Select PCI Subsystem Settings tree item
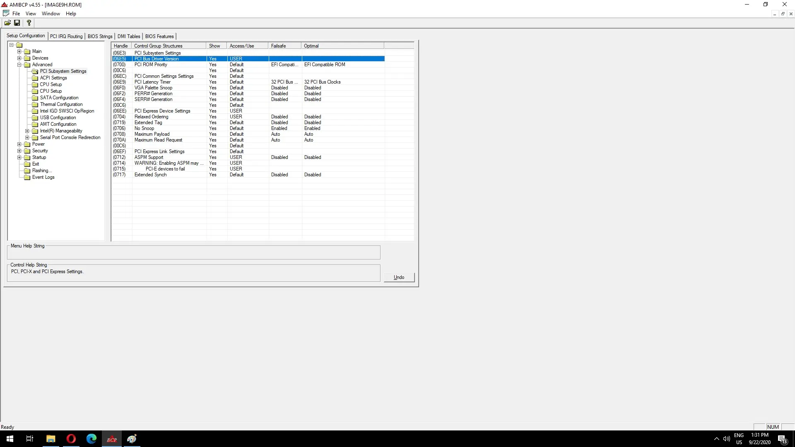The height and width of the screenshot is (447, 795). point(63,71)
